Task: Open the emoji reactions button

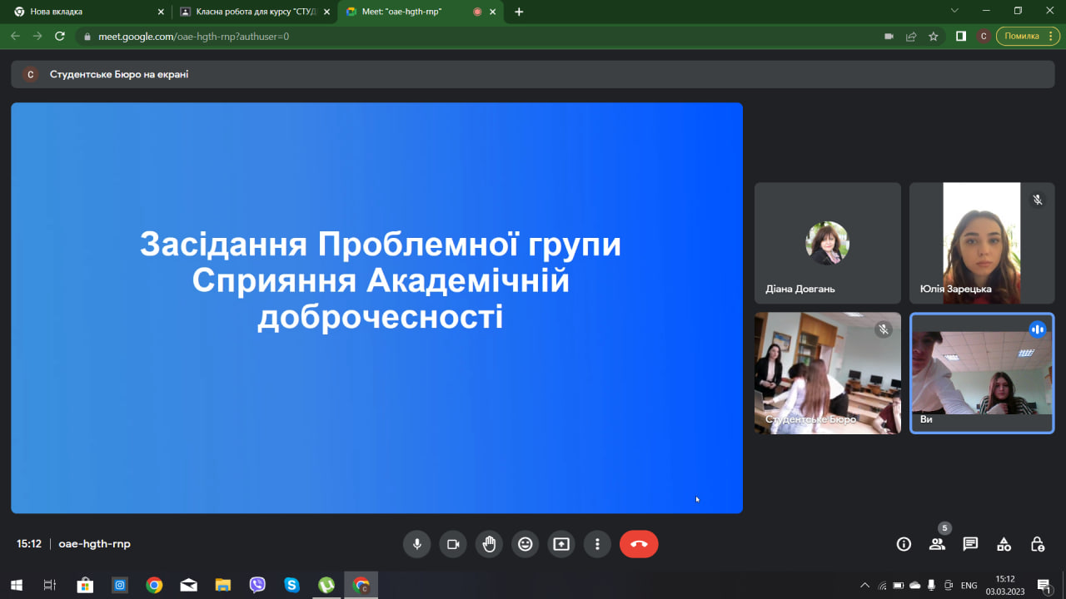Action: tap(526, 544)
